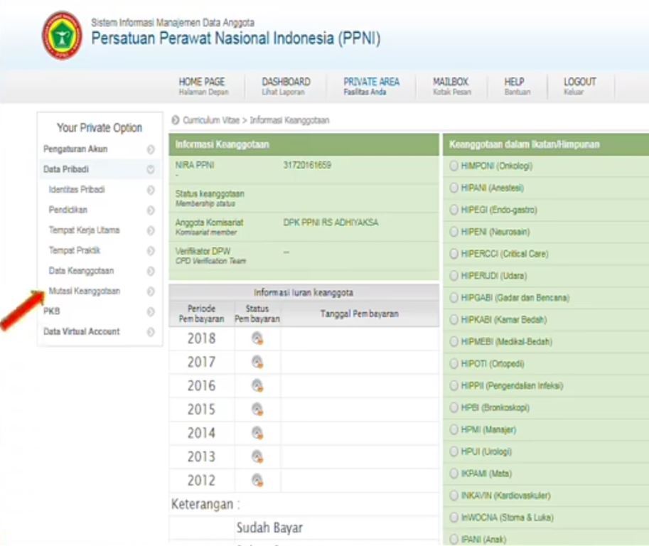Select the HPBI (Bronkoskopi) radio button
649x546 pixels.
pyautogui.click(x=454, y=407)
